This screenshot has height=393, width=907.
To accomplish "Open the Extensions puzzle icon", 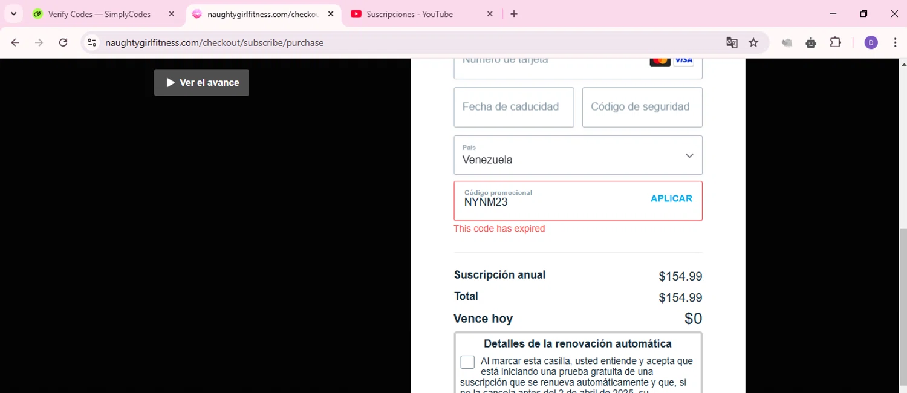I will [x=836, y=42].
